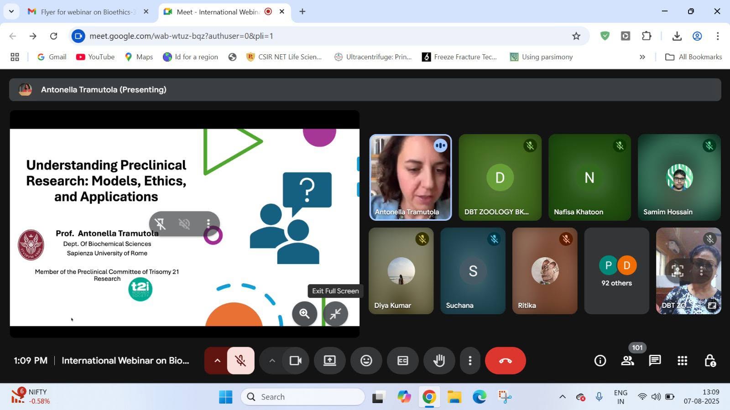Start presenting your screen
Viewport: 730px width, 410px height.
click(329, 361)
